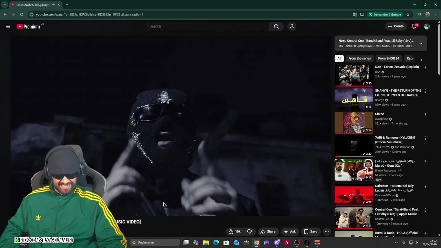441x248 pixels.
Task: Reload the page
Action: click(x=21, y=14)
